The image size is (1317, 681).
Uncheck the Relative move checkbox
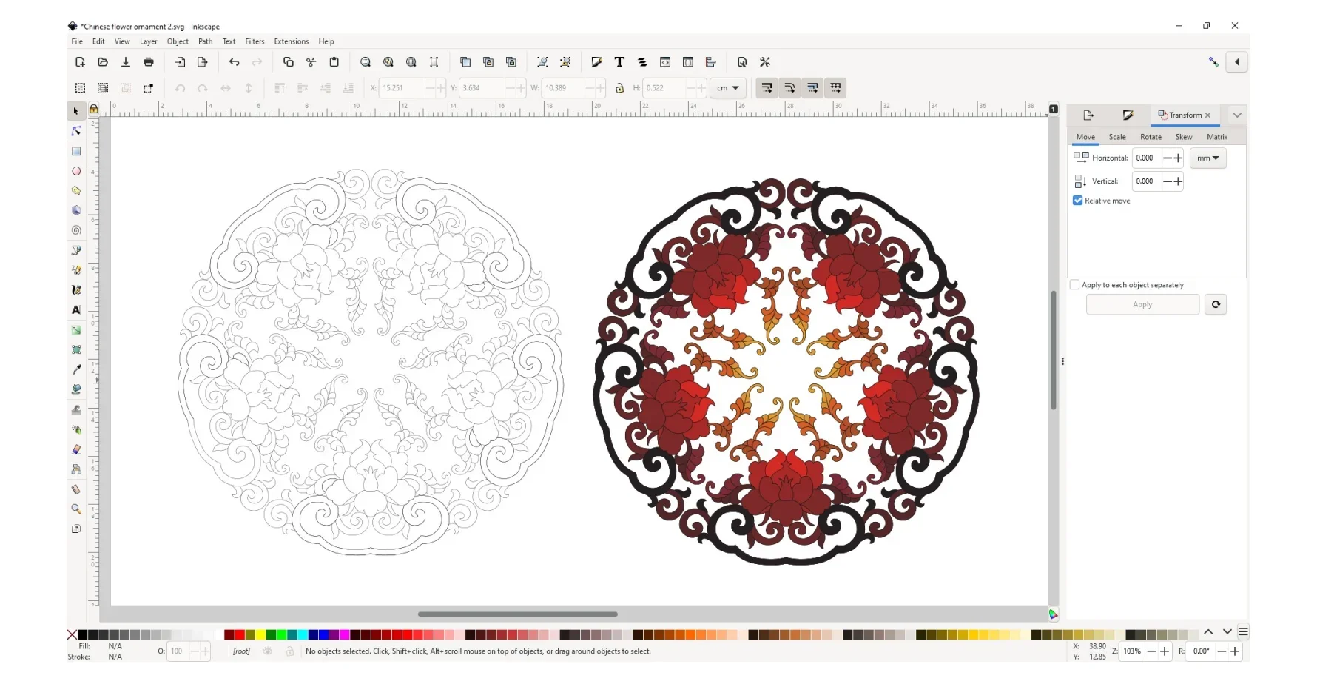coord(1078,201)
